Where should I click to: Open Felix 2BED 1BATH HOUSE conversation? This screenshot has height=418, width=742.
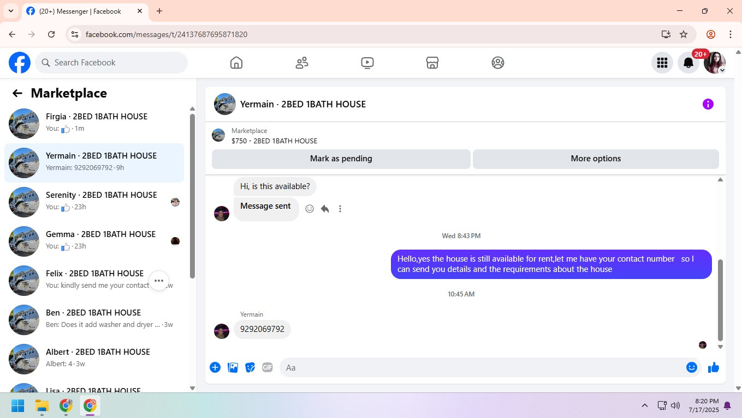pyautogui.click(x=94, y=281)
